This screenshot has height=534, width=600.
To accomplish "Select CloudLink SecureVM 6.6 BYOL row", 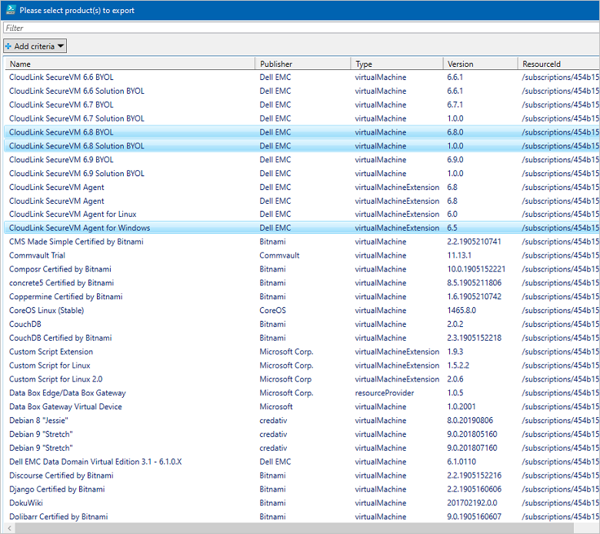I will pyautogui.click(x=302, y=77).
